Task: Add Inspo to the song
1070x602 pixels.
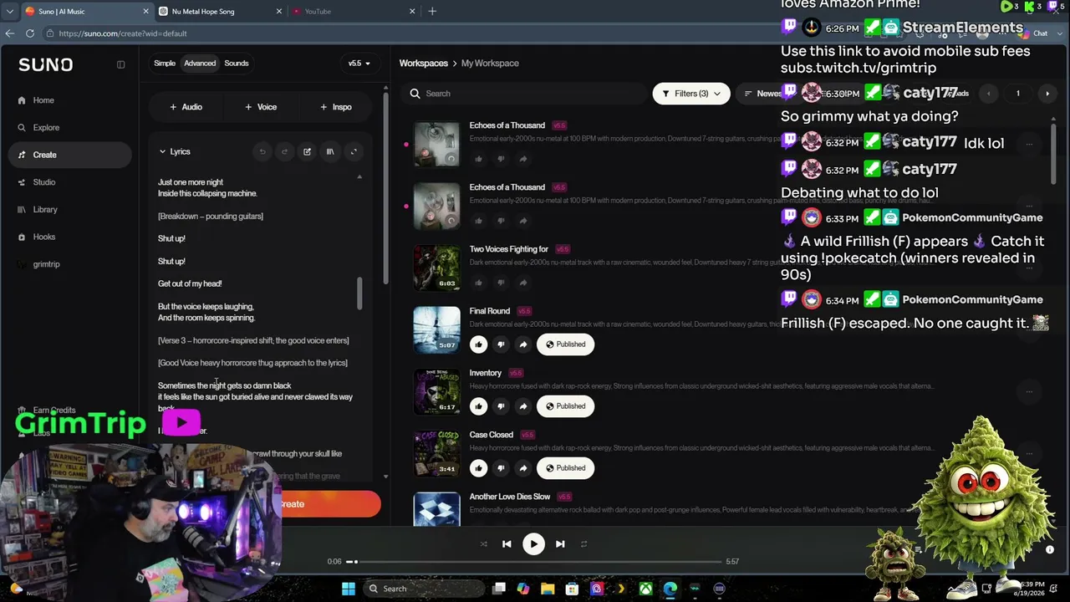Action: pyautogui.click(x=336, y=107)
